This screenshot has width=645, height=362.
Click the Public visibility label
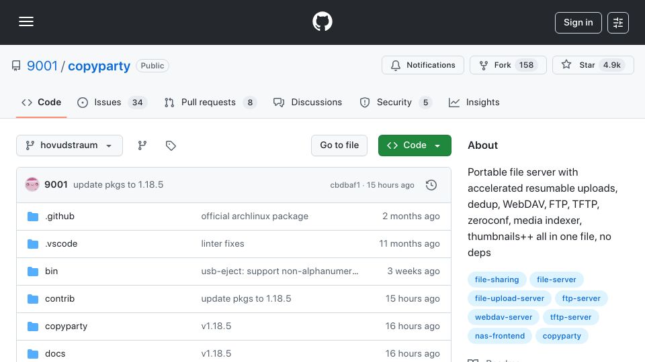(153, 66)
